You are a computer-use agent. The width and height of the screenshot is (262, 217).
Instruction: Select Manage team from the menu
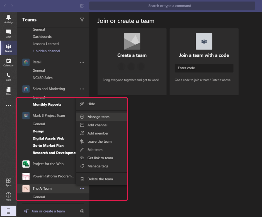tap(98, 117)
